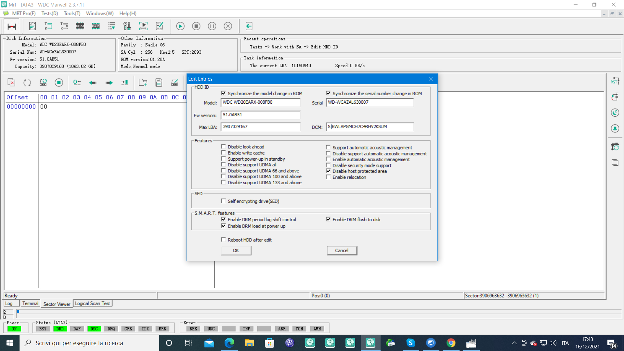Screen dimensions: 624x351
Task: Open Google Chrome from taskbar
Action: [451, 343]
